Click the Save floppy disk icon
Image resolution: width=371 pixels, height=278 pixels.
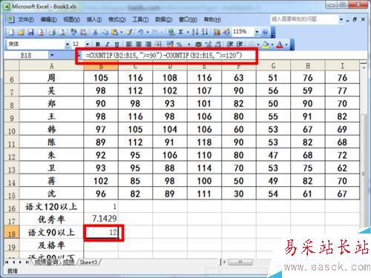(x=30, y=32)
